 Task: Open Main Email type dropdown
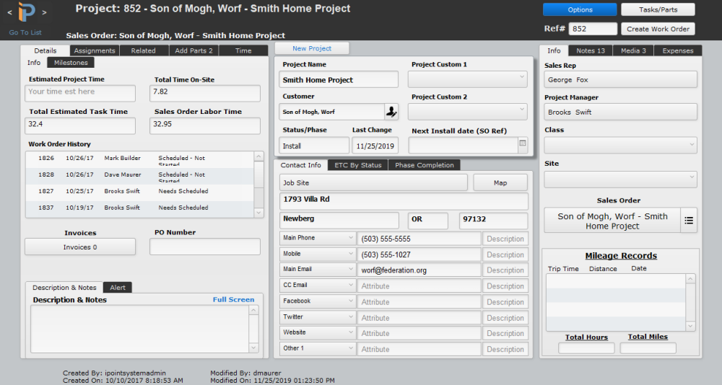pos(317,270)
